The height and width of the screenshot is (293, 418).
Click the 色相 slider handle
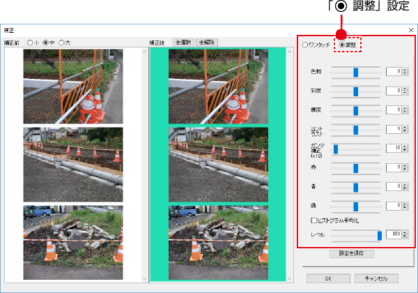tap(355, 73)
